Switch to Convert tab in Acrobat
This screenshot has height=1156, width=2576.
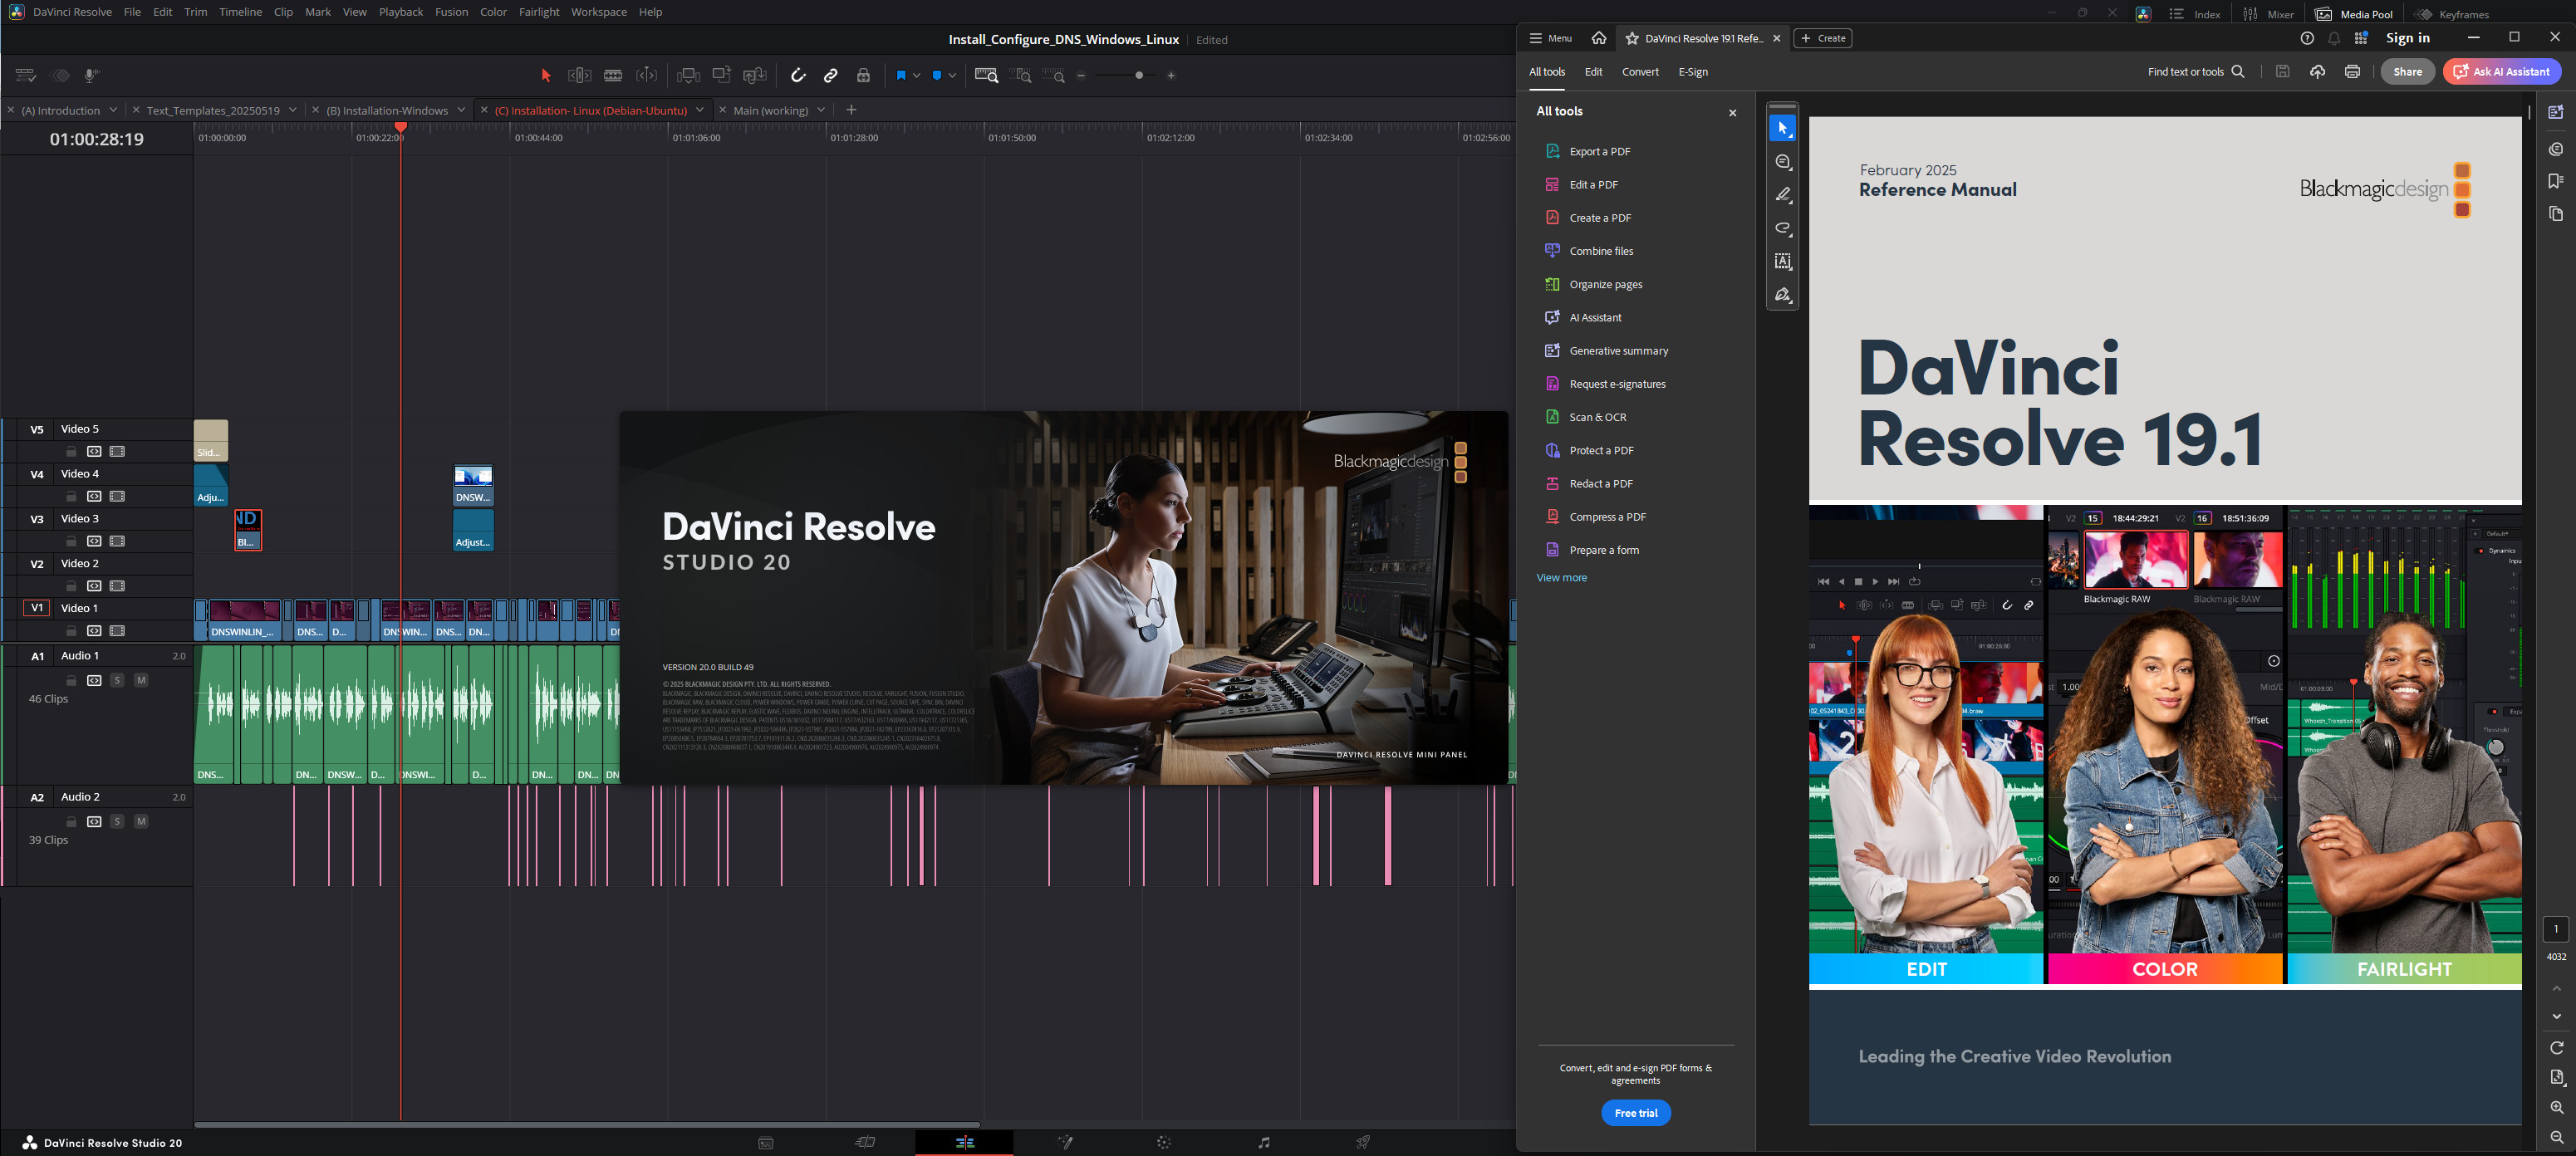pos(1640,72)
